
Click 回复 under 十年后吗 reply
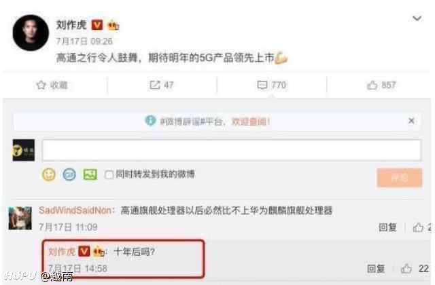(x=376, y=269)
